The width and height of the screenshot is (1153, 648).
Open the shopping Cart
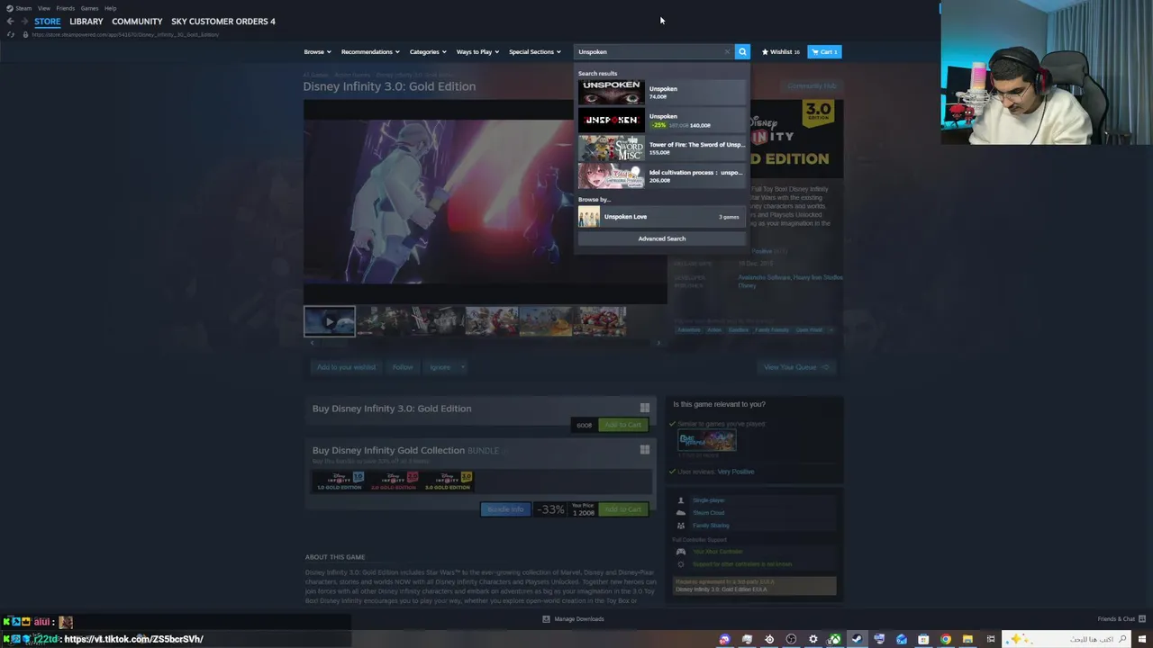pos(824,51)
